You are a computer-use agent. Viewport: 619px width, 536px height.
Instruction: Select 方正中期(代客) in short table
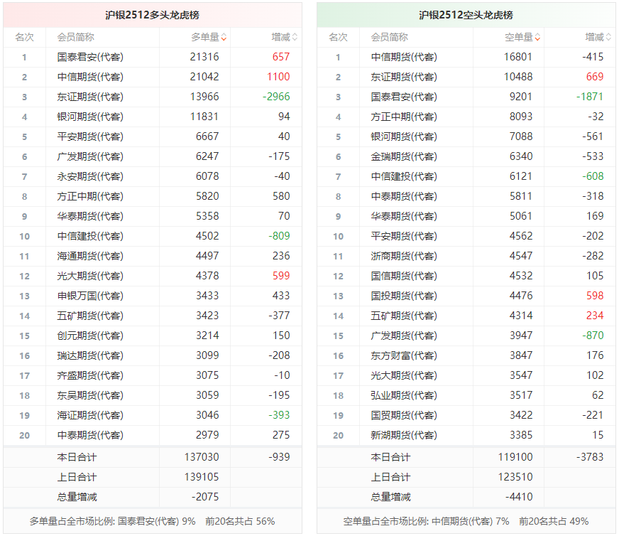click(404, 117)
